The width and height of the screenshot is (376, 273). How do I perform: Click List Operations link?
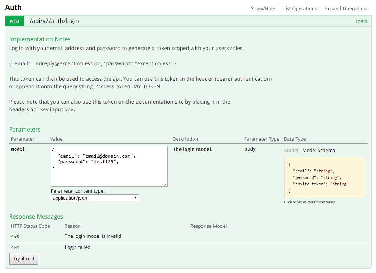point(300,9)
